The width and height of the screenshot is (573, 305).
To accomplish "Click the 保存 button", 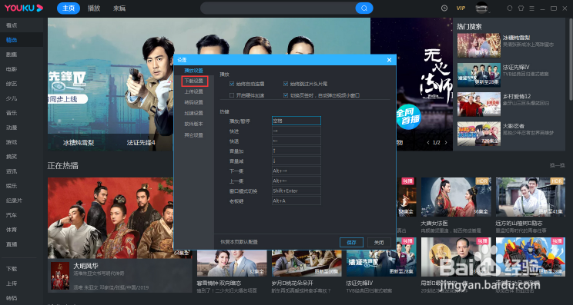I will (x=351, y=242).
